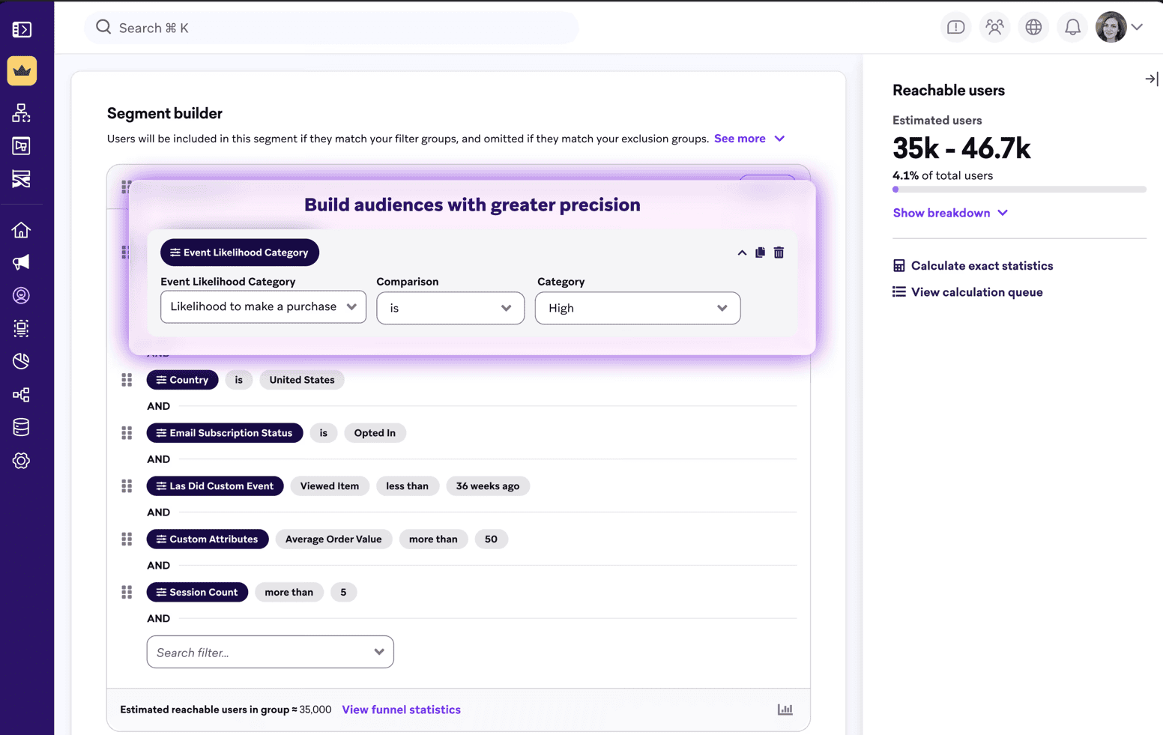Open the Likelihood to make a purchase dropdown
This screenshot has height=735, width=1163.
coord(263,307)
